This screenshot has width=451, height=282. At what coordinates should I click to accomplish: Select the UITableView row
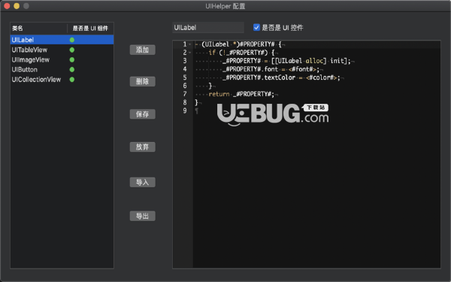62,50
